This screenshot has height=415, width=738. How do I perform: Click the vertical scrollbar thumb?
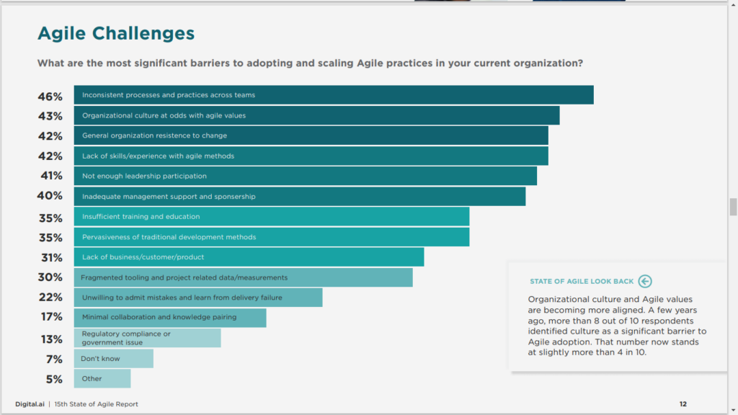[733, 206]
